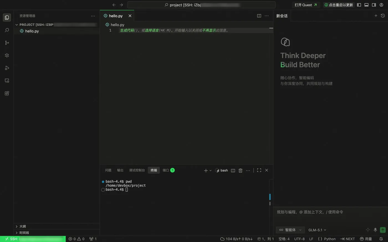
Task: Click forwarded ports status item
Action: point(93,239)
